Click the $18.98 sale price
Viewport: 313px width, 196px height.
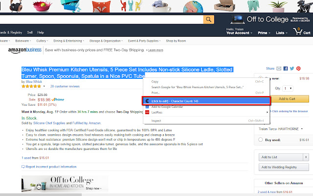tap(44, 99)
